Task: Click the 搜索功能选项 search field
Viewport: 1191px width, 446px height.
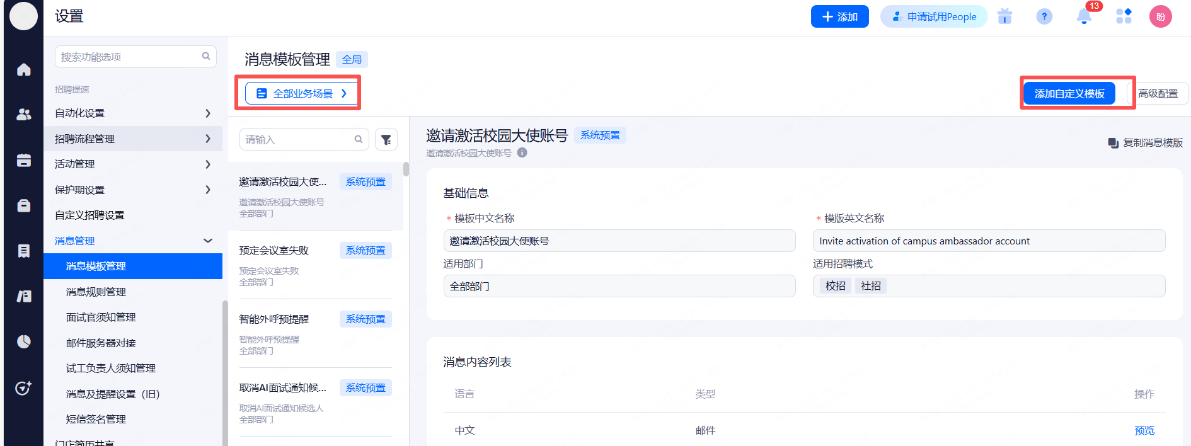Action: [129, 57]
